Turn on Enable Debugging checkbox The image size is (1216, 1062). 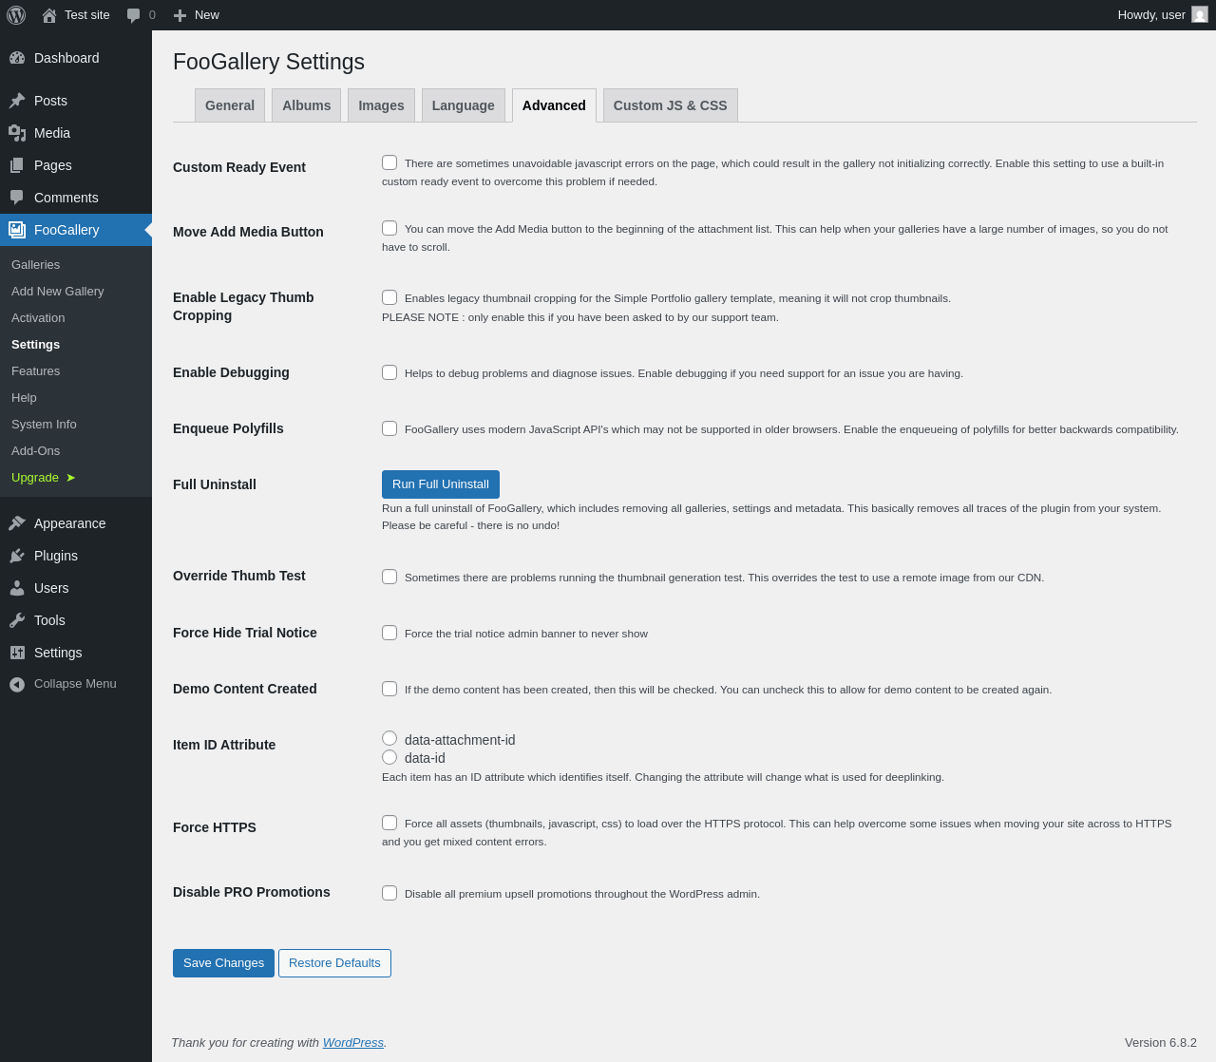(x=389, y=372)
